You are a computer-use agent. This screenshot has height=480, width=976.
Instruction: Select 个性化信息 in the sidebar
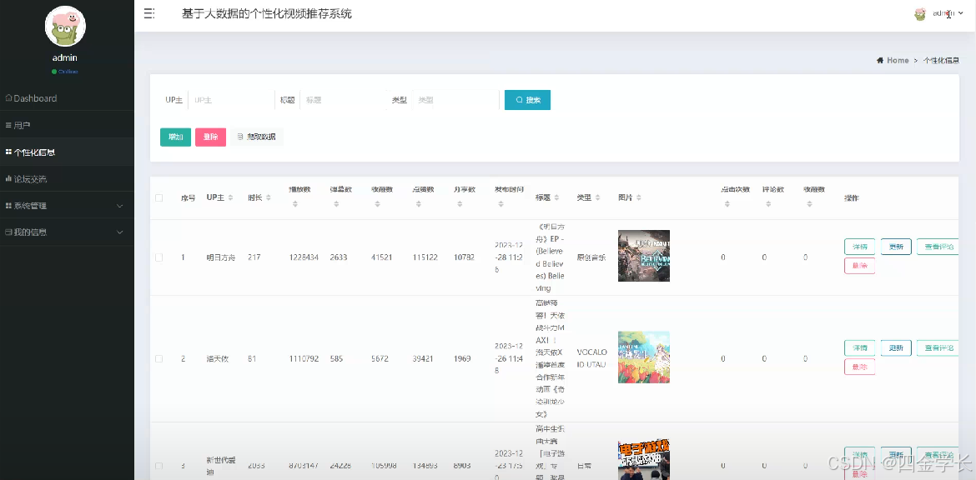[67, 152]
